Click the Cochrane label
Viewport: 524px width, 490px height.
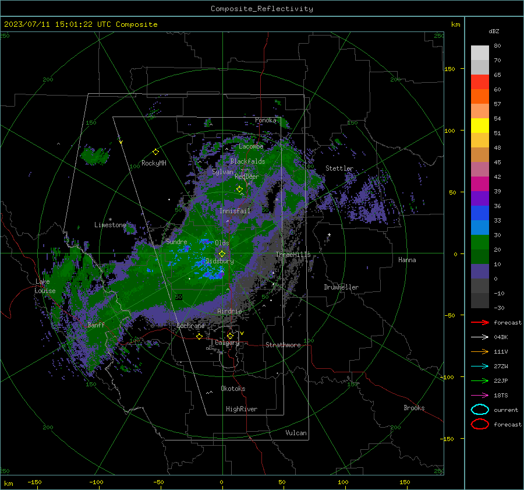190,326
